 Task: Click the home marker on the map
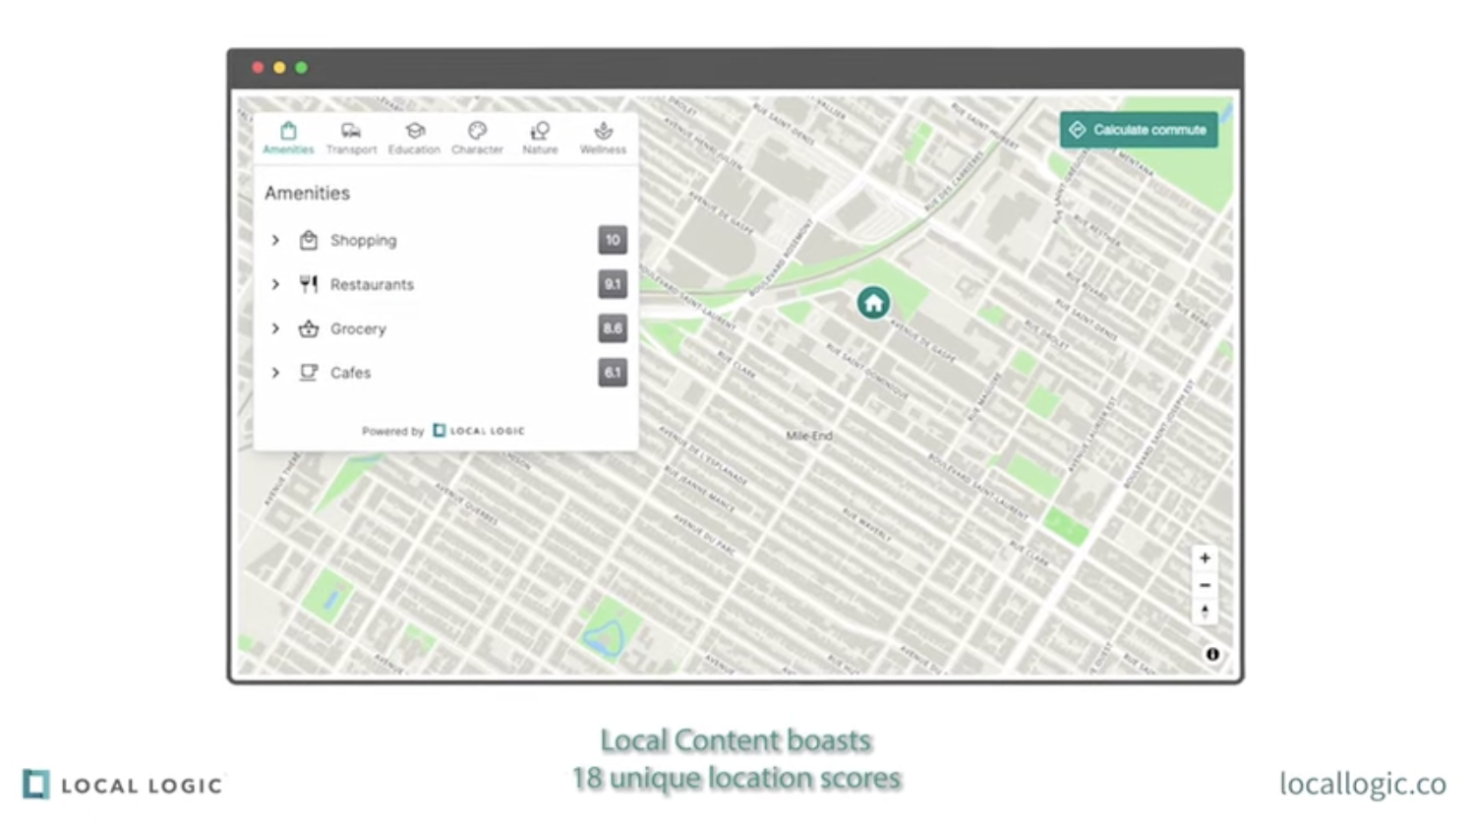click(873, 303)
